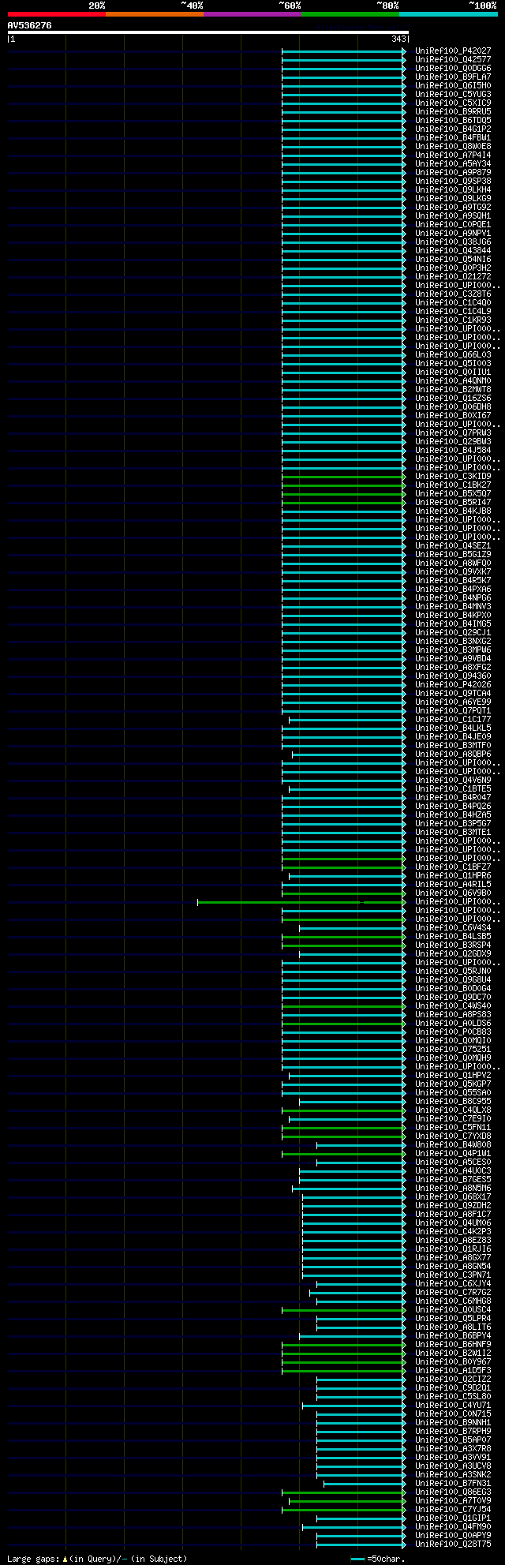
Task: Select the UniRef100_B9RRU5 label
Action: (x=453, y=111)
